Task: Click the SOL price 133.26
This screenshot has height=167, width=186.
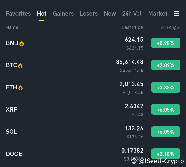Action: [134, 128]
